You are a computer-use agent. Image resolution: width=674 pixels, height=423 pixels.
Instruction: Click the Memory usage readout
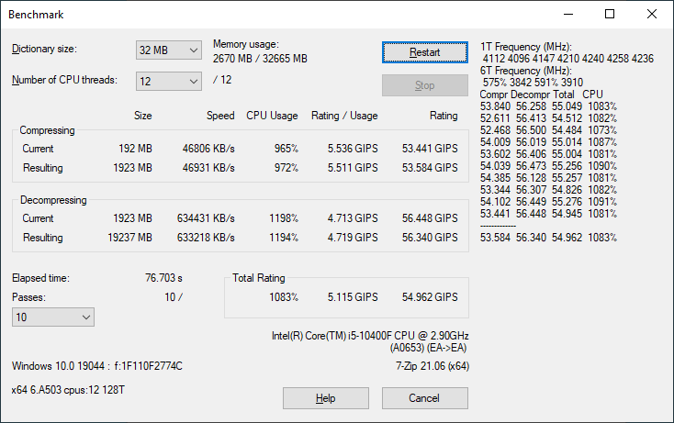(x=260, y=51)
